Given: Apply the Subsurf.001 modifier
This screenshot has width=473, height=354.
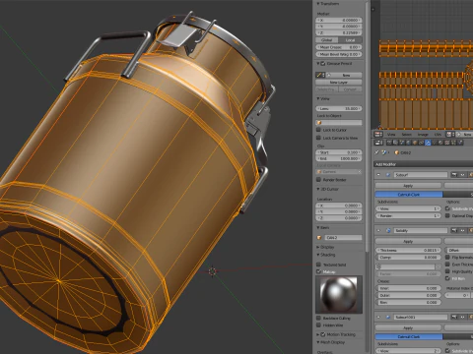Looking at the screenshot, I should [x=408, y=327].
